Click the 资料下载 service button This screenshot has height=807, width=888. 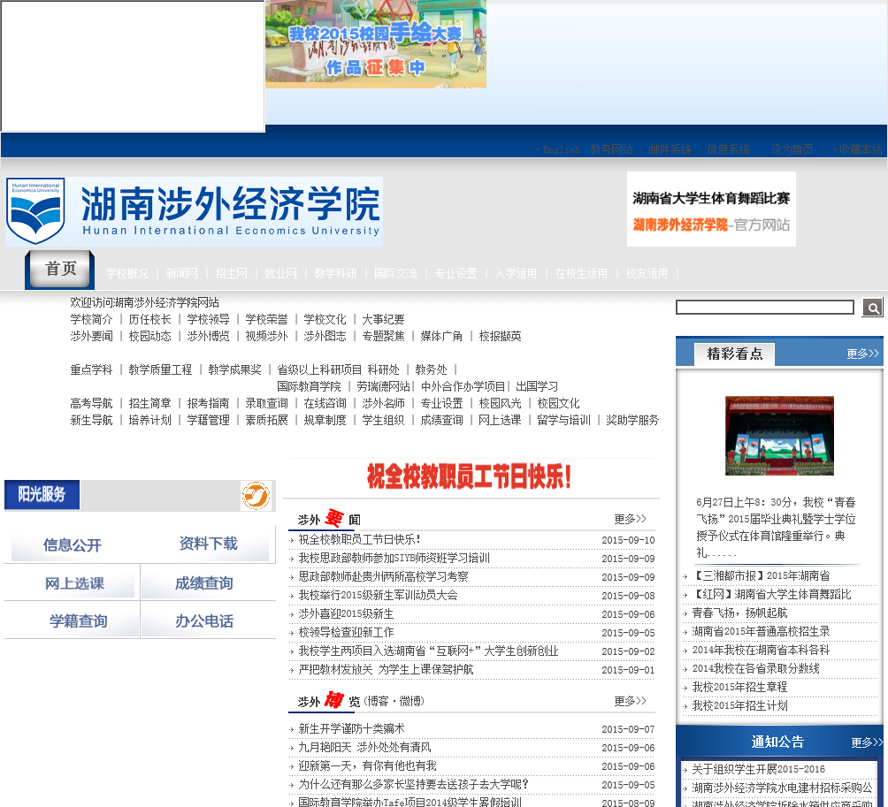click(208, 544)
